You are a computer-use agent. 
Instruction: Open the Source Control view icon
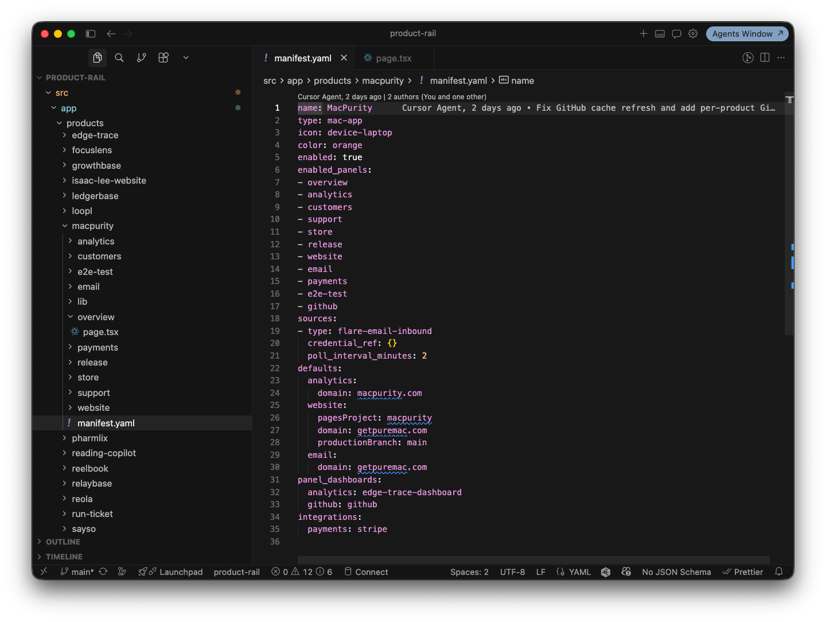tap(141, 57)
